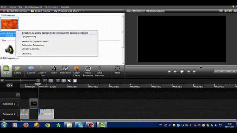Choose Свойства in context menu
The width and height of the screenshot is (237, 133).
[x=57, y=54]
